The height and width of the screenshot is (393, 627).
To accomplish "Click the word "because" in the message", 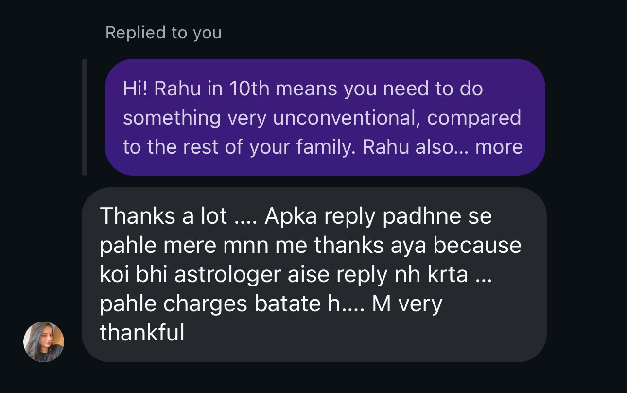I will (x=477, y=246).
